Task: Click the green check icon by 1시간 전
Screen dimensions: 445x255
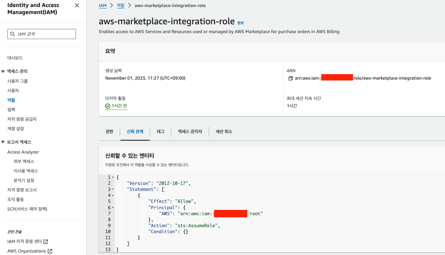Action: click(x=108, y=106)
